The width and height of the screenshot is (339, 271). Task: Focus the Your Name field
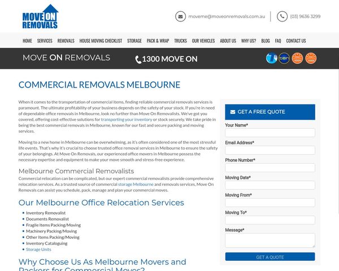(x=270, y=133)
